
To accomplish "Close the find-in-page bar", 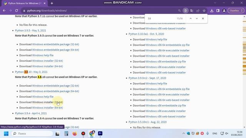I will point(203,18).
